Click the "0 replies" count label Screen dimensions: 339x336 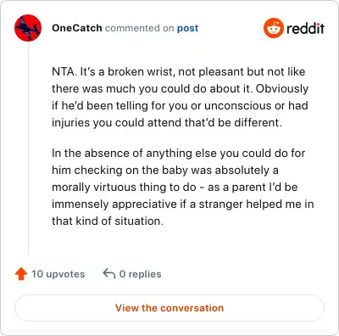pos(141,274)
